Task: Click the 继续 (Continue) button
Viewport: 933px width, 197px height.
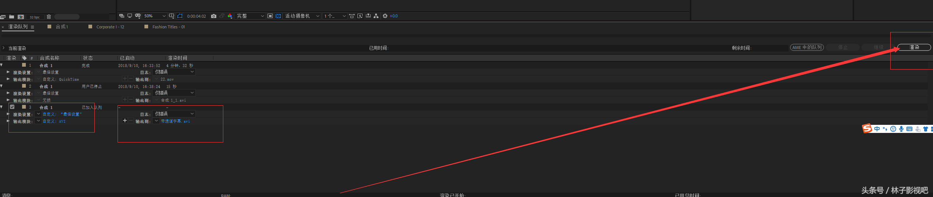Action: point(878,48)
